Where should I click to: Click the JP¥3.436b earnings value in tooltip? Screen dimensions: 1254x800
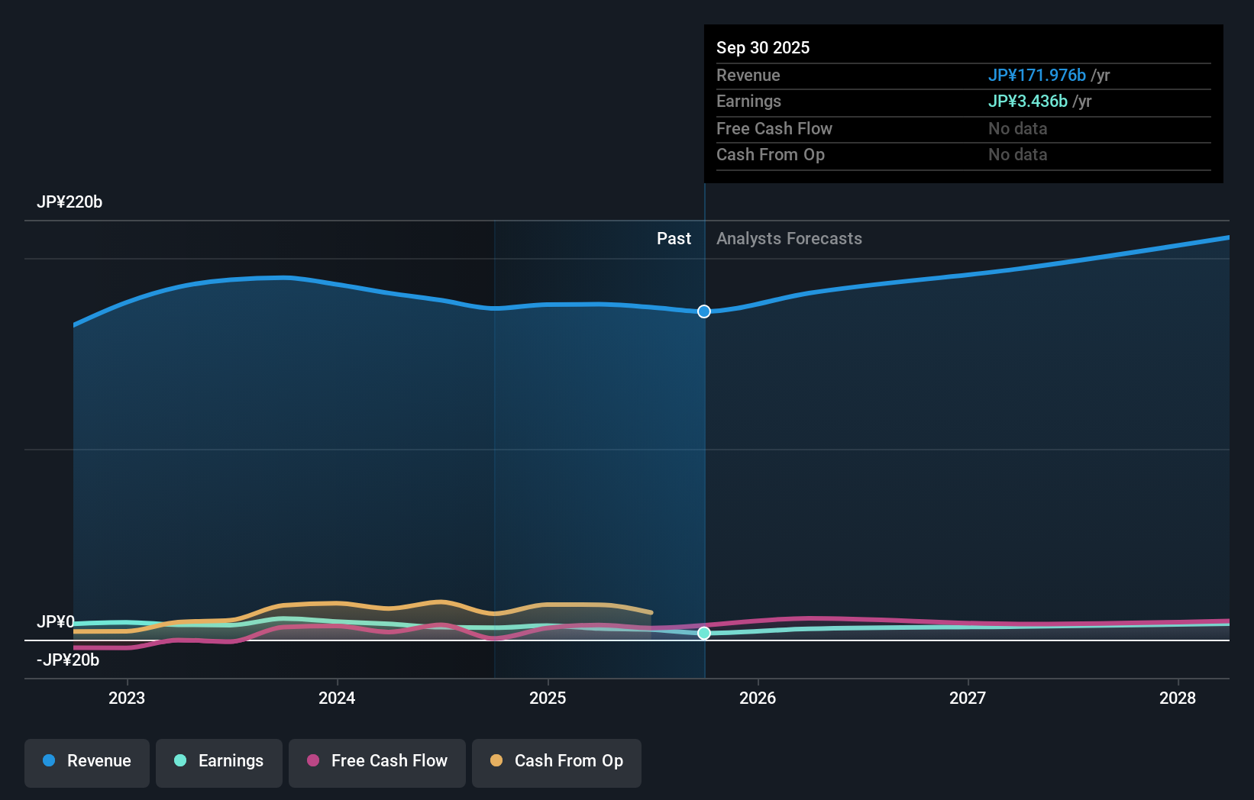pos(1029,101)
